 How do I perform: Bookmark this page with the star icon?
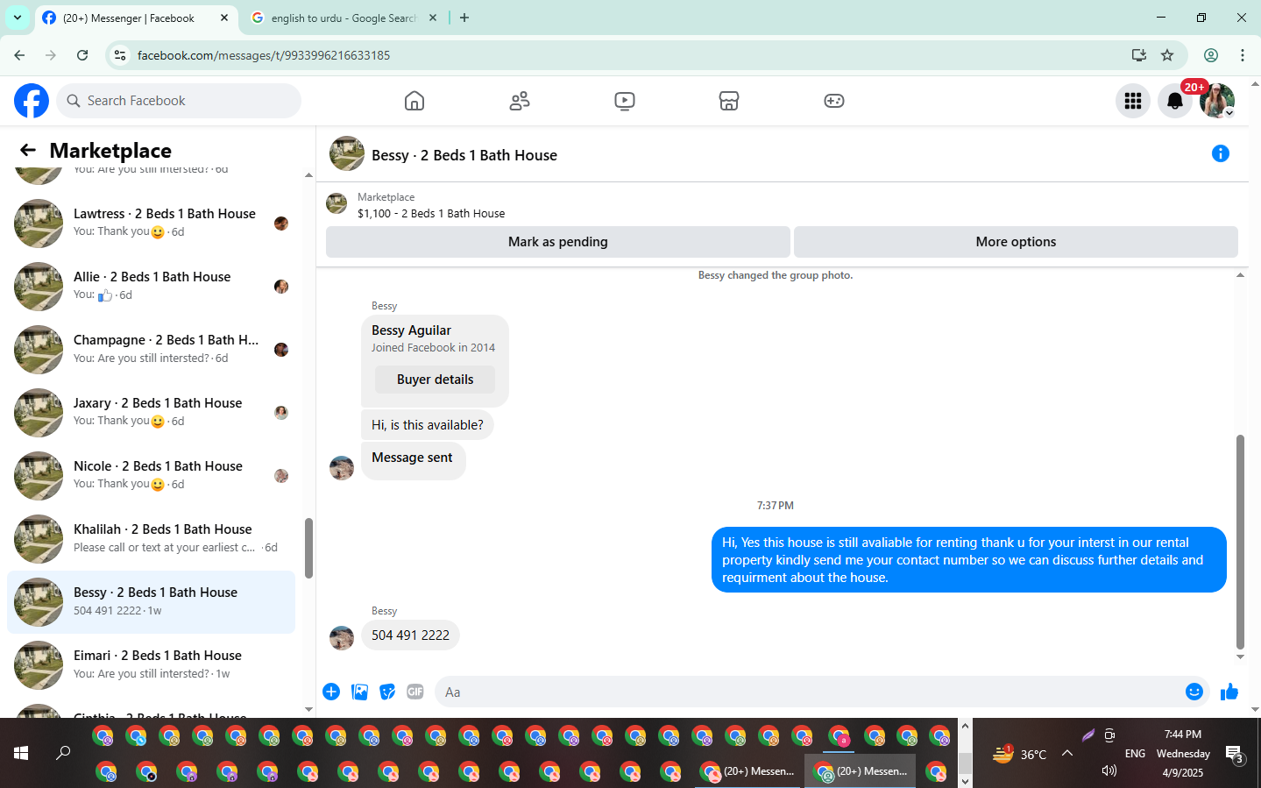pyautogui.click(x=1167, y=55)
